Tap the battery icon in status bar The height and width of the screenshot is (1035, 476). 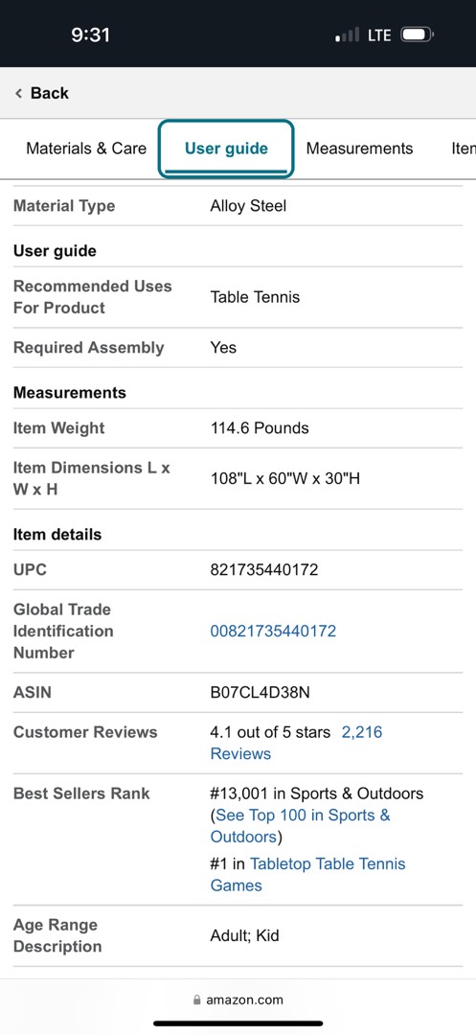point(418,34)
